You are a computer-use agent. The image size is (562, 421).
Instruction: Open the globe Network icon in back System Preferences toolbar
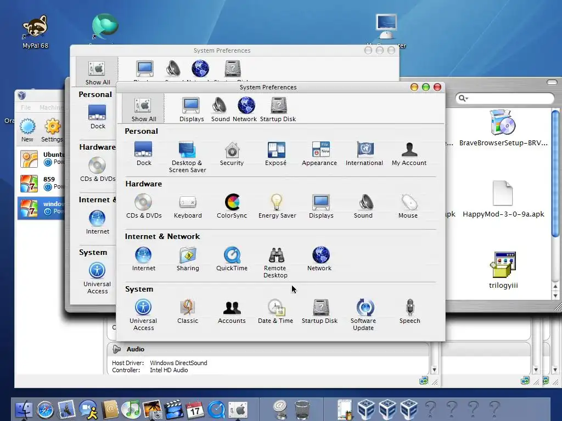pos(200,69)
